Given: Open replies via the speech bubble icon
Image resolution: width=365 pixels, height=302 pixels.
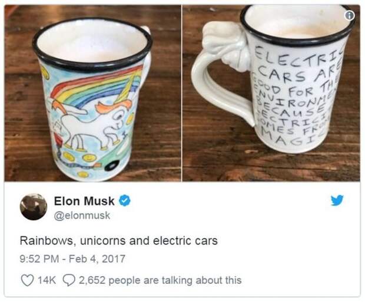Looking at the screenshot, I should (69, 280).
